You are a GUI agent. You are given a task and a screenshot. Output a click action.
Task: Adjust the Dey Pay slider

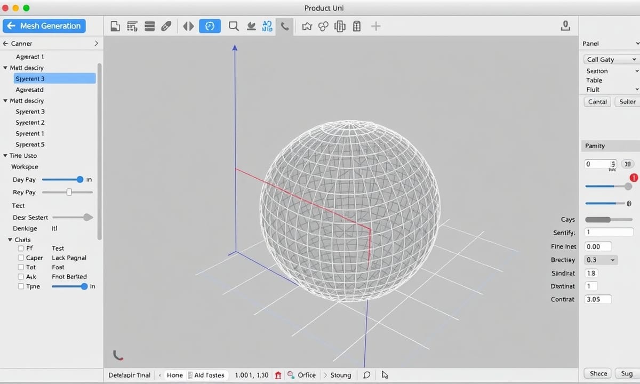coord(62,180)
